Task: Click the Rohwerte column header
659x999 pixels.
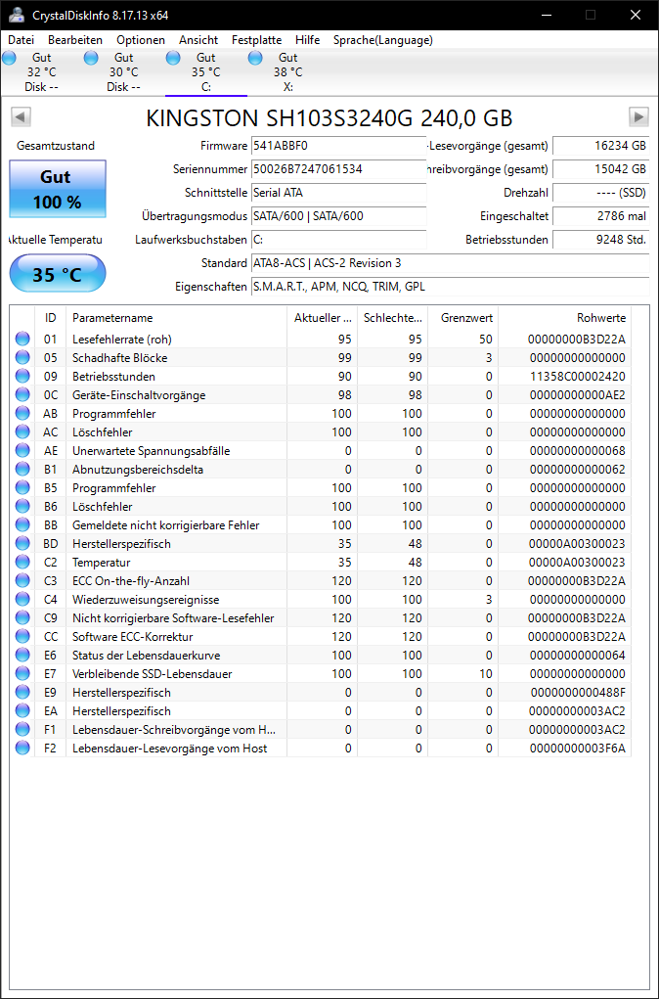Action: [x=564, y=317]
